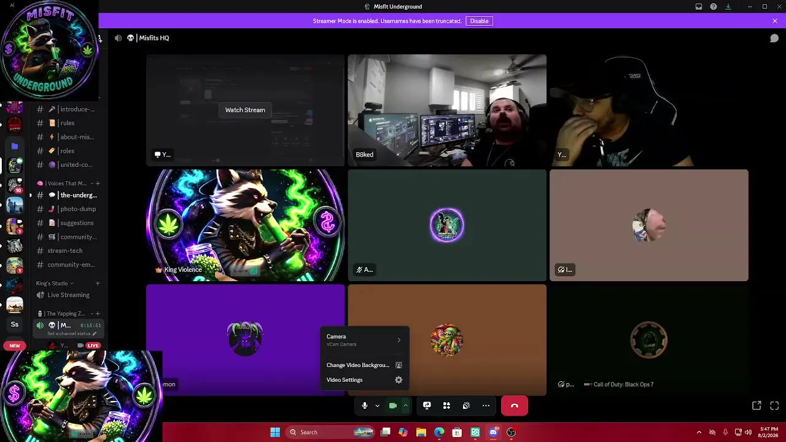This screenshot has width=786, height=442.
Task: Launch Copilot from the taskbar
Action: point(403,432)
